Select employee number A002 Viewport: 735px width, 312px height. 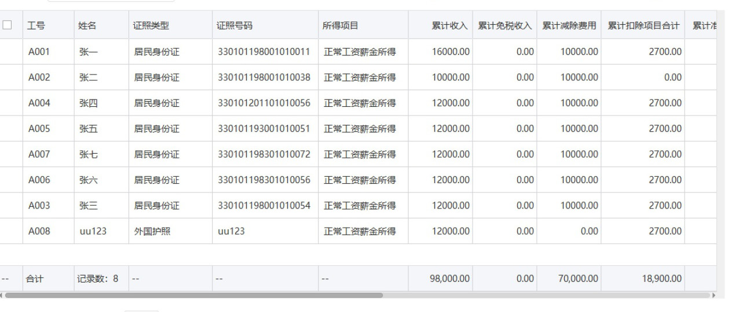click(x=39, y=77)
